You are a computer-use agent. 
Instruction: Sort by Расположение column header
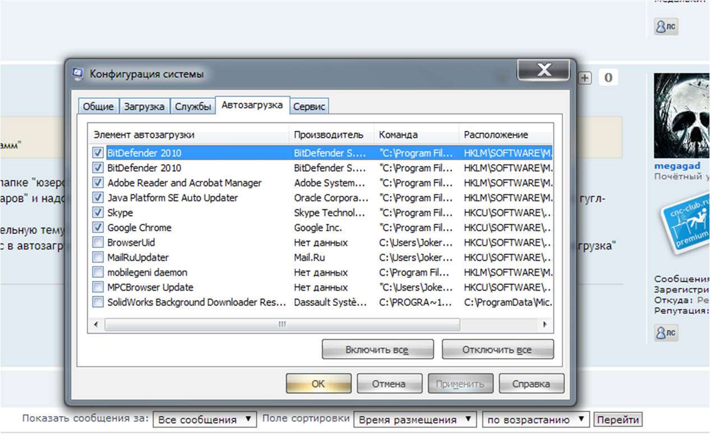506,135
